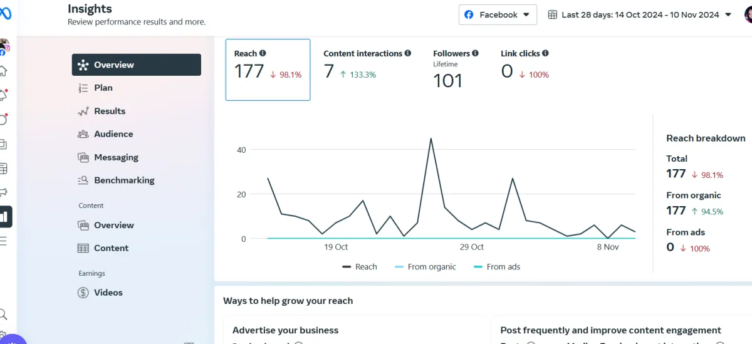Click Post frequently and improve content engagement

coord(611,330)
